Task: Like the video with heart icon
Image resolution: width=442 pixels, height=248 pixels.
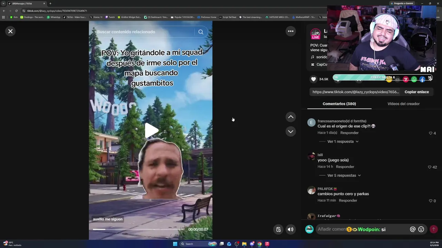Action: coord(314,79)
